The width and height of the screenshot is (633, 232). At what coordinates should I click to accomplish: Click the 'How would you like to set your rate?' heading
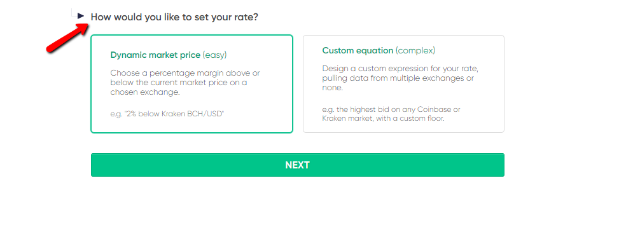174,17
